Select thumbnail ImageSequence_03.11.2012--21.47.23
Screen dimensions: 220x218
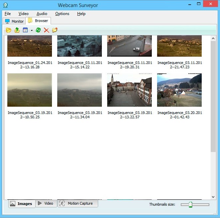tap(179, 46)
